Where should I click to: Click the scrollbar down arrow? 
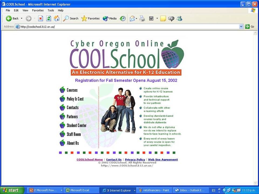click(x=255, y=183)
